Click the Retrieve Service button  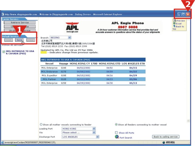tap(19, 23)
